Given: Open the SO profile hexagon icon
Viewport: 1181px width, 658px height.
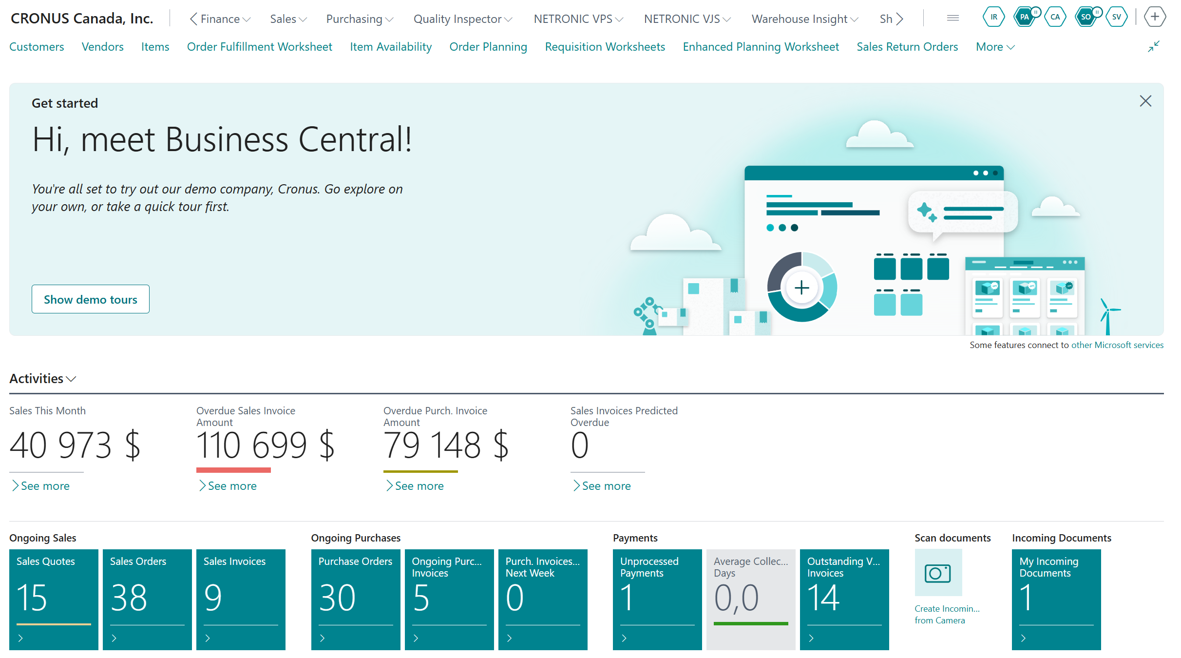Looking at the screenshot, I should pos(1086,18).
